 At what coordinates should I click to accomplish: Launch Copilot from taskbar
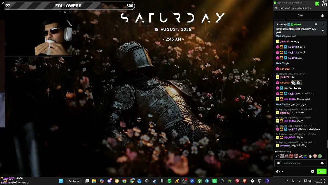click(102, 181)
